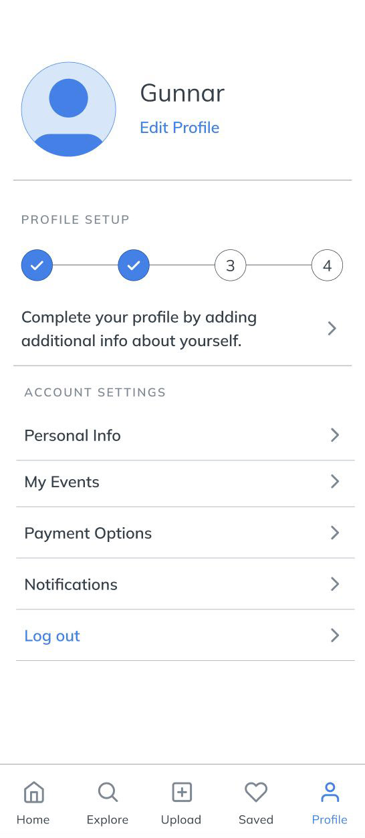Select the second completed setup step

(134, 265)
